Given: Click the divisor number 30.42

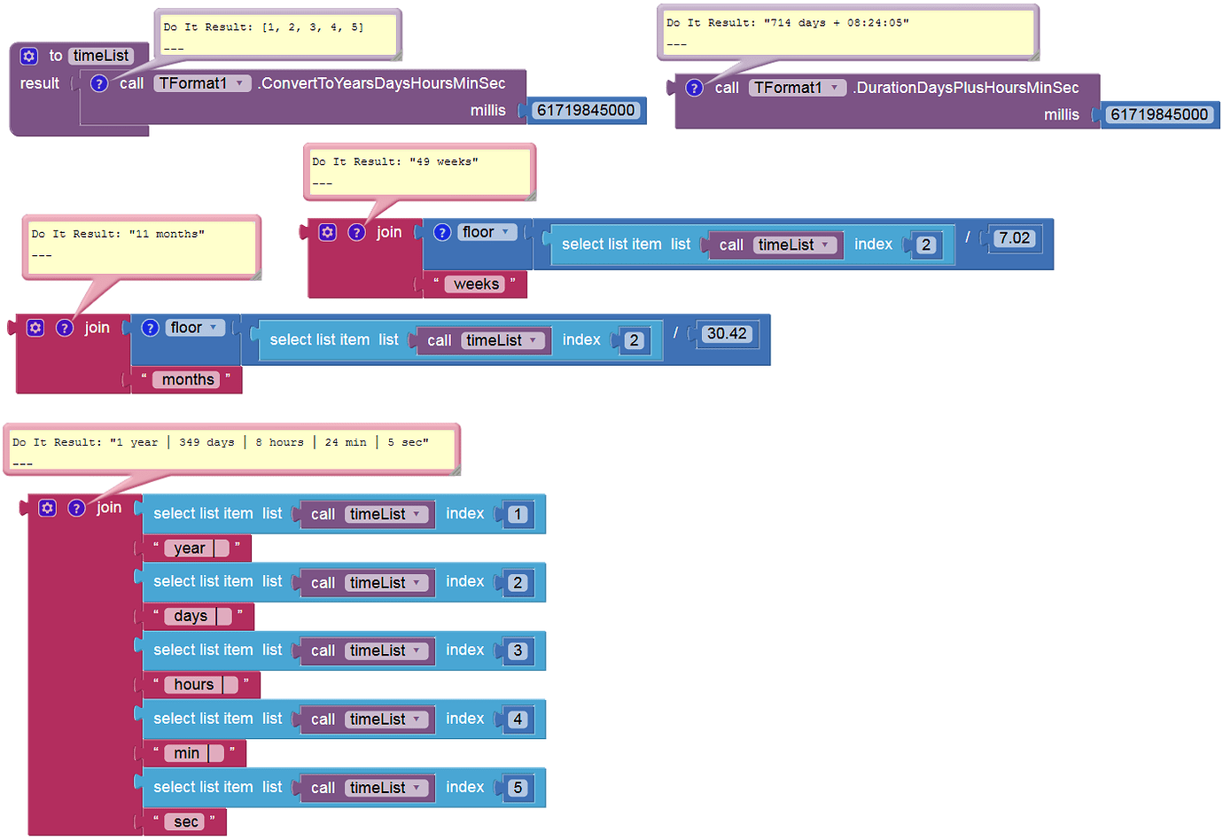Looking at the screenshot, I should tap(727, 334).
